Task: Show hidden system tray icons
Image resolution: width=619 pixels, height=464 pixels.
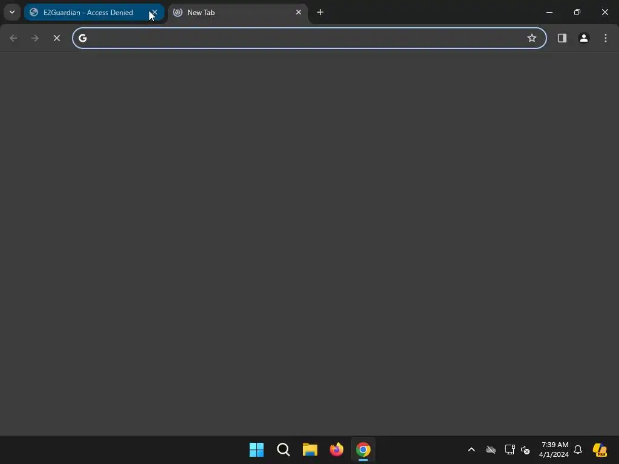Action: (472, 449)
